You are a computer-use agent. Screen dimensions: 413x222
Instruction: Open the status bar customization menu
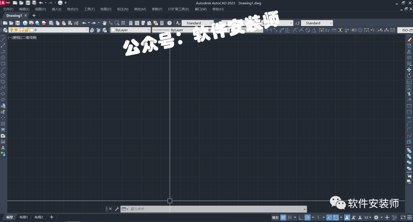(410, 217)
